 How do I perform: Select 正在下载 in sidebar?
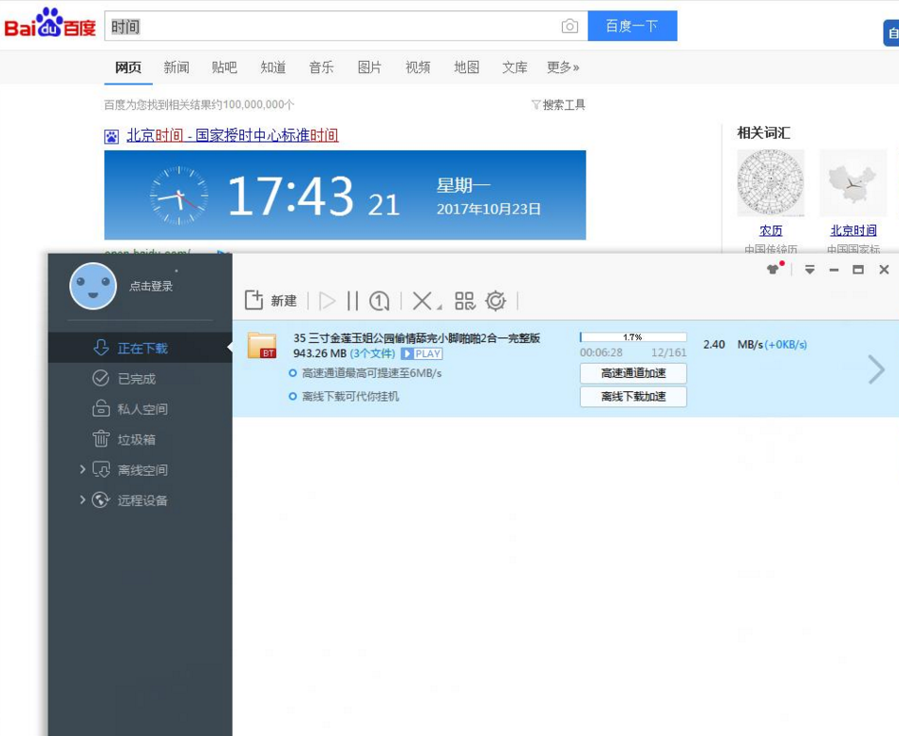coord(140,348)
